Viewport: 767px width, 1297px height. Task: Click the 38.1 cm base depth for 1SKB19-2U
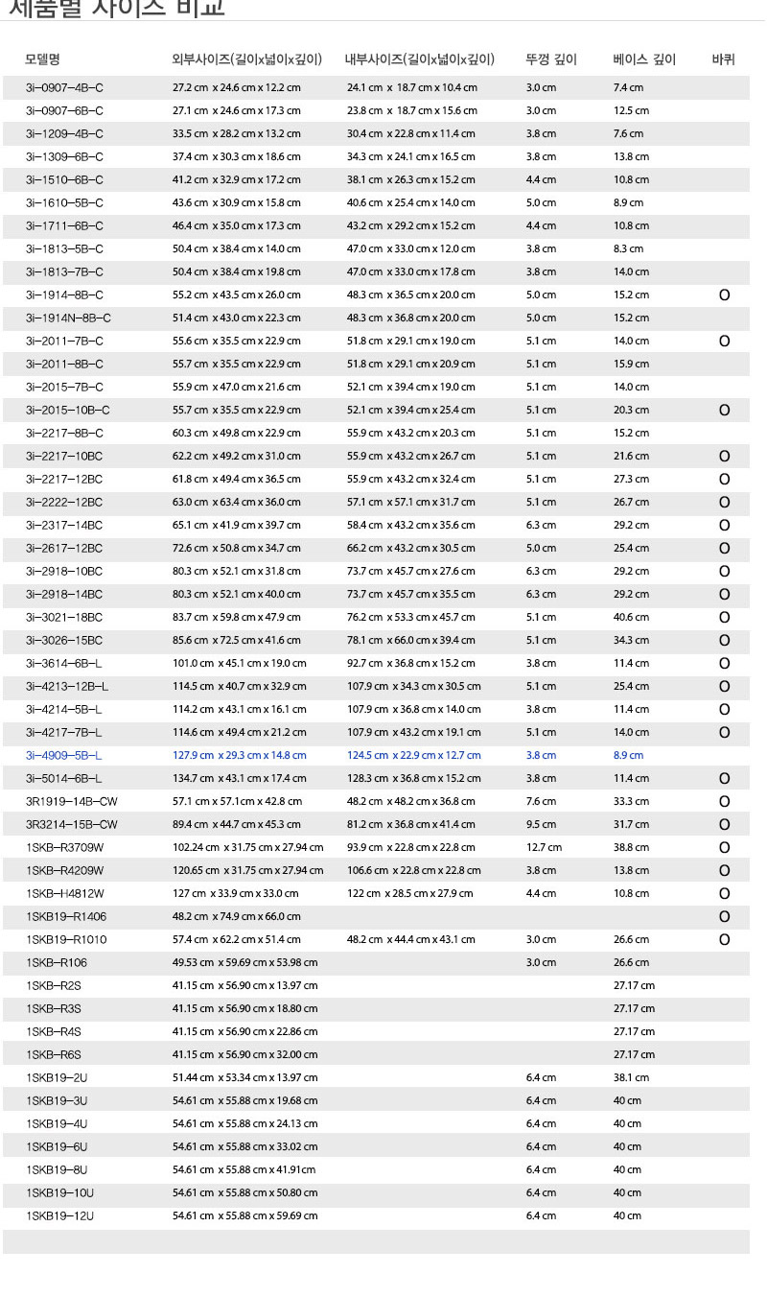tap(631, 1078)
